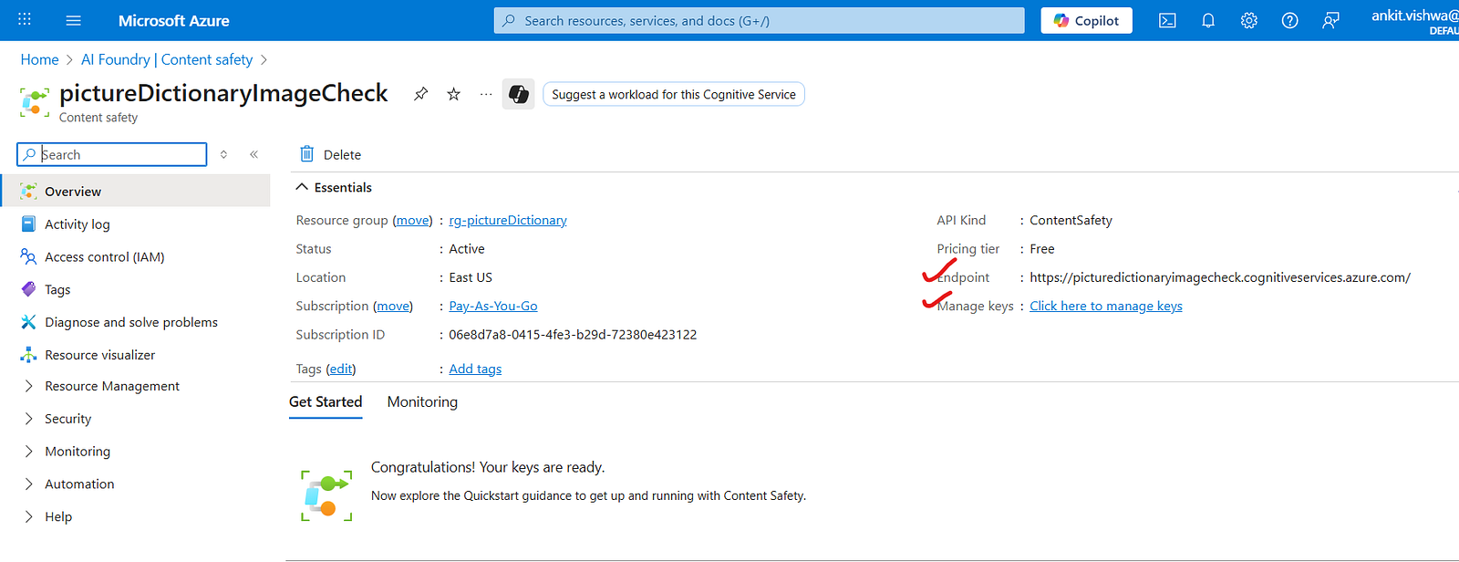Image resolution: width=1459 pixels, height=562 pixels.
Task: Click the East US location value
Action: 471,277
